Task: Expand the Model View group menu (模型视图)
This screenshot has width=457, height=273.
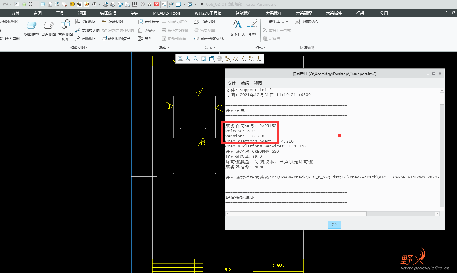Action: point(79,47)
